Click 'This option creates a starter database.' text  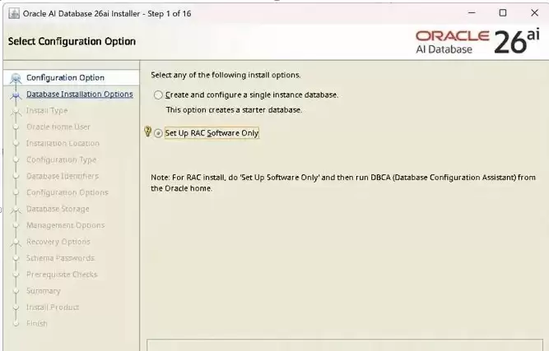tap(234, 110)
